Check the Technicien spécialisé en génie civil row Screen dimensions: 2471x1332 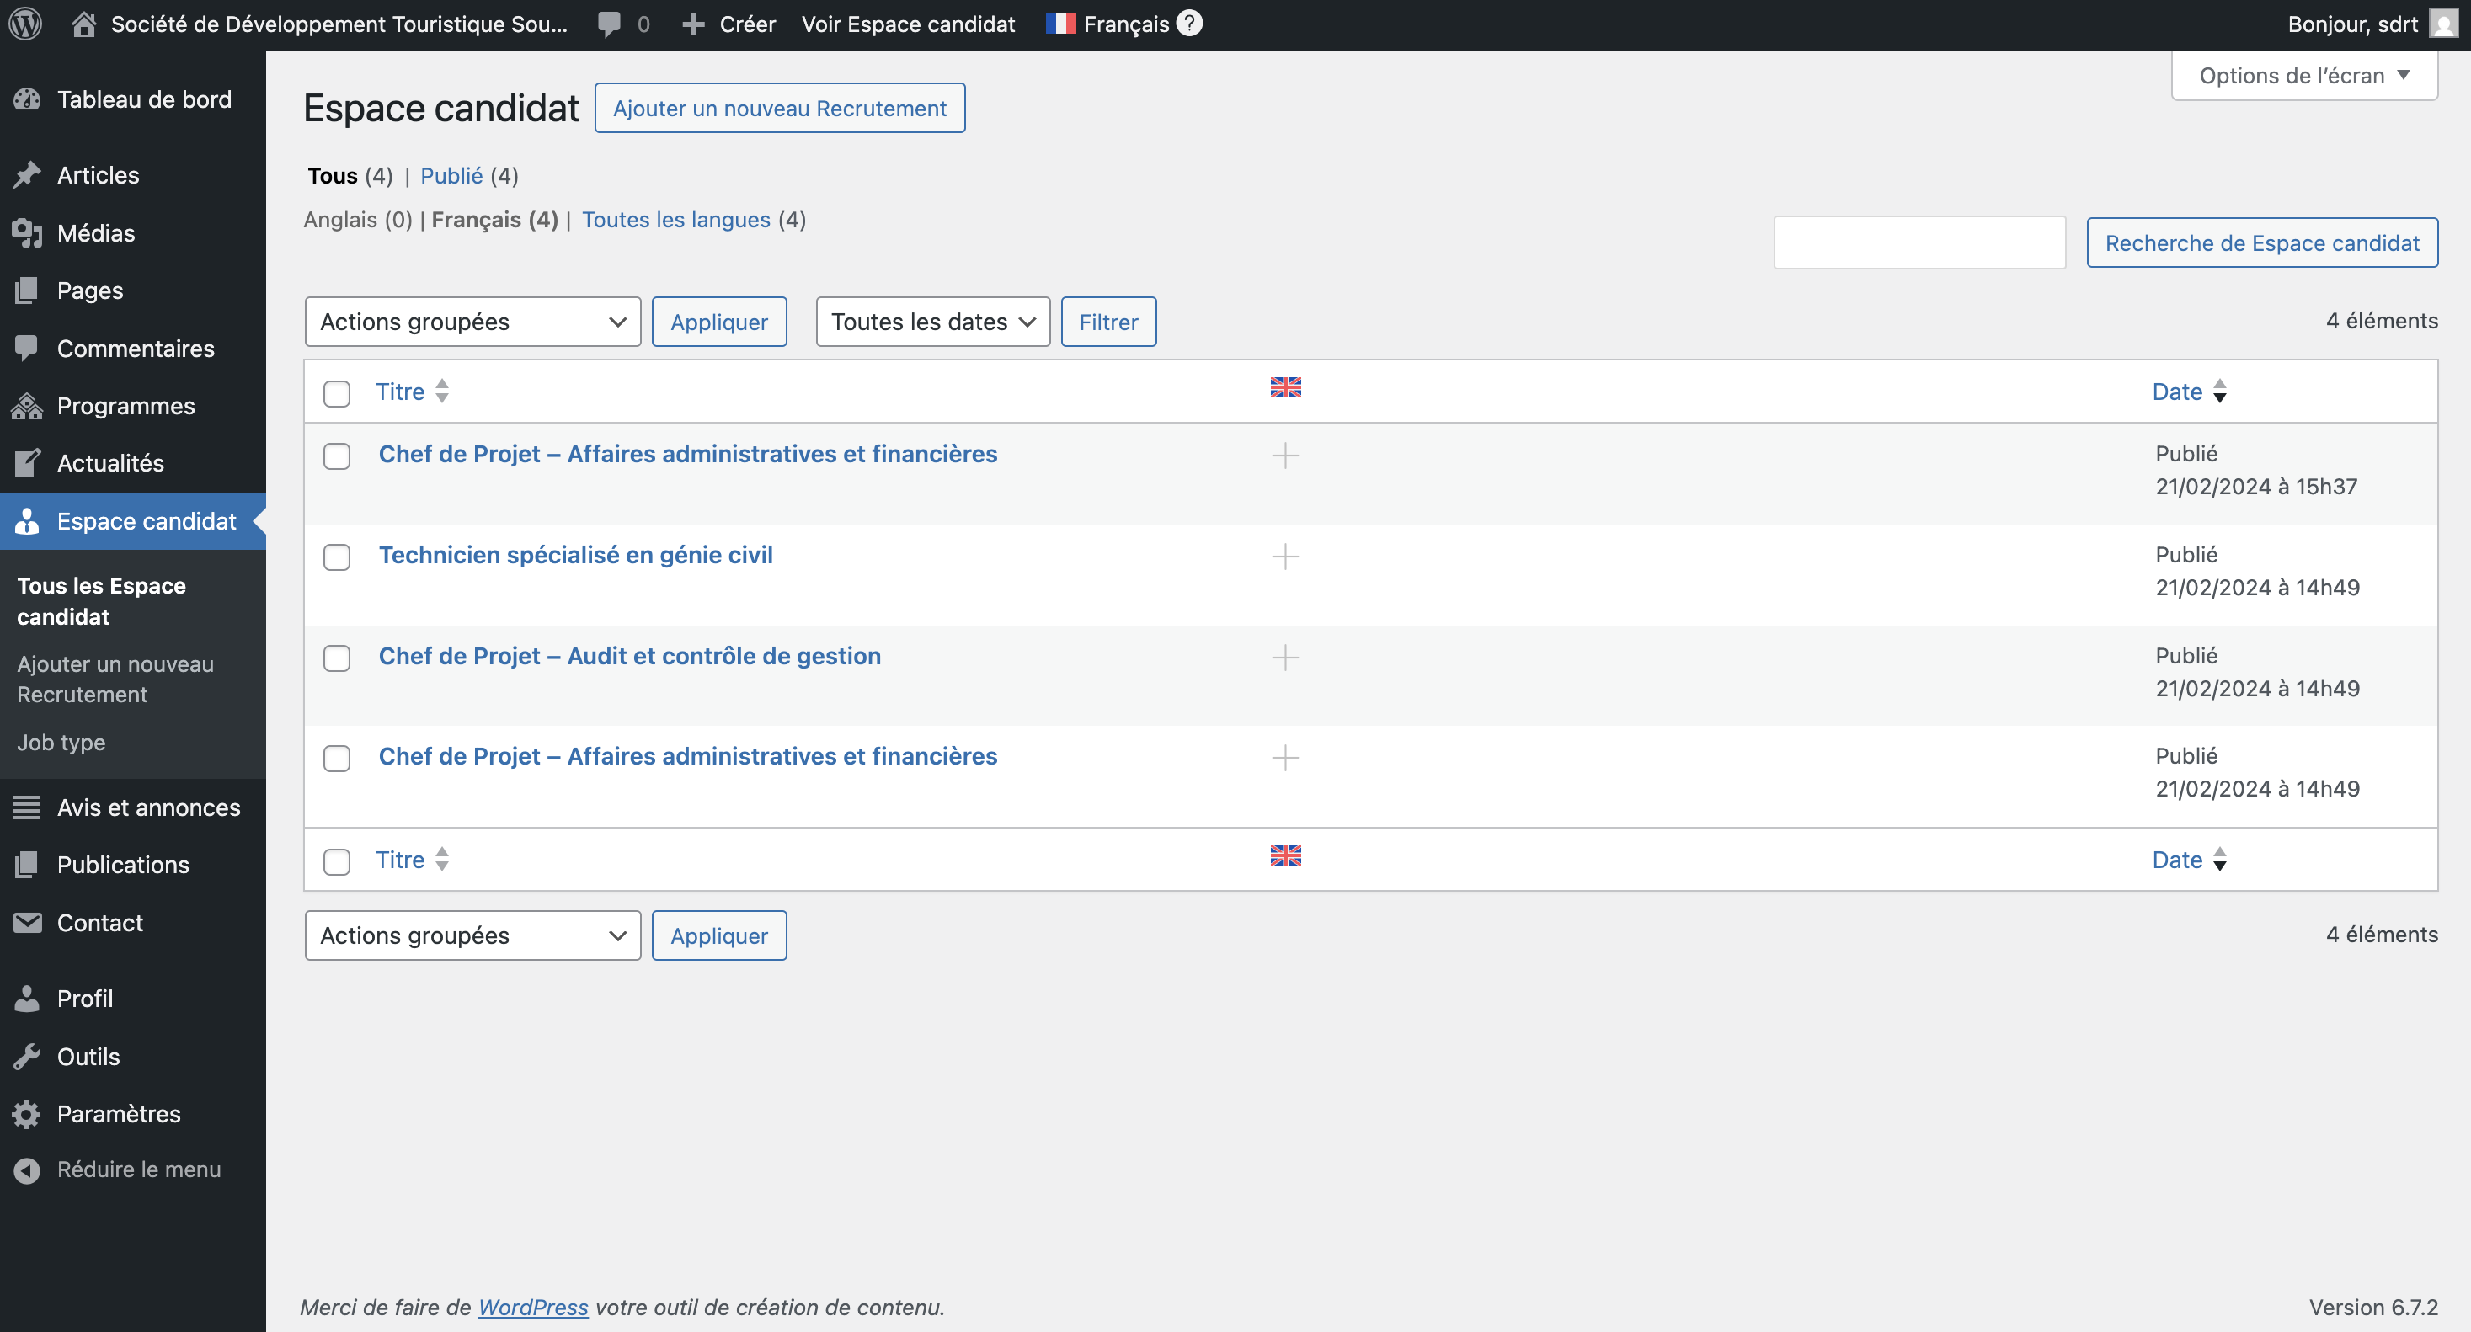[x=337, y=557]
